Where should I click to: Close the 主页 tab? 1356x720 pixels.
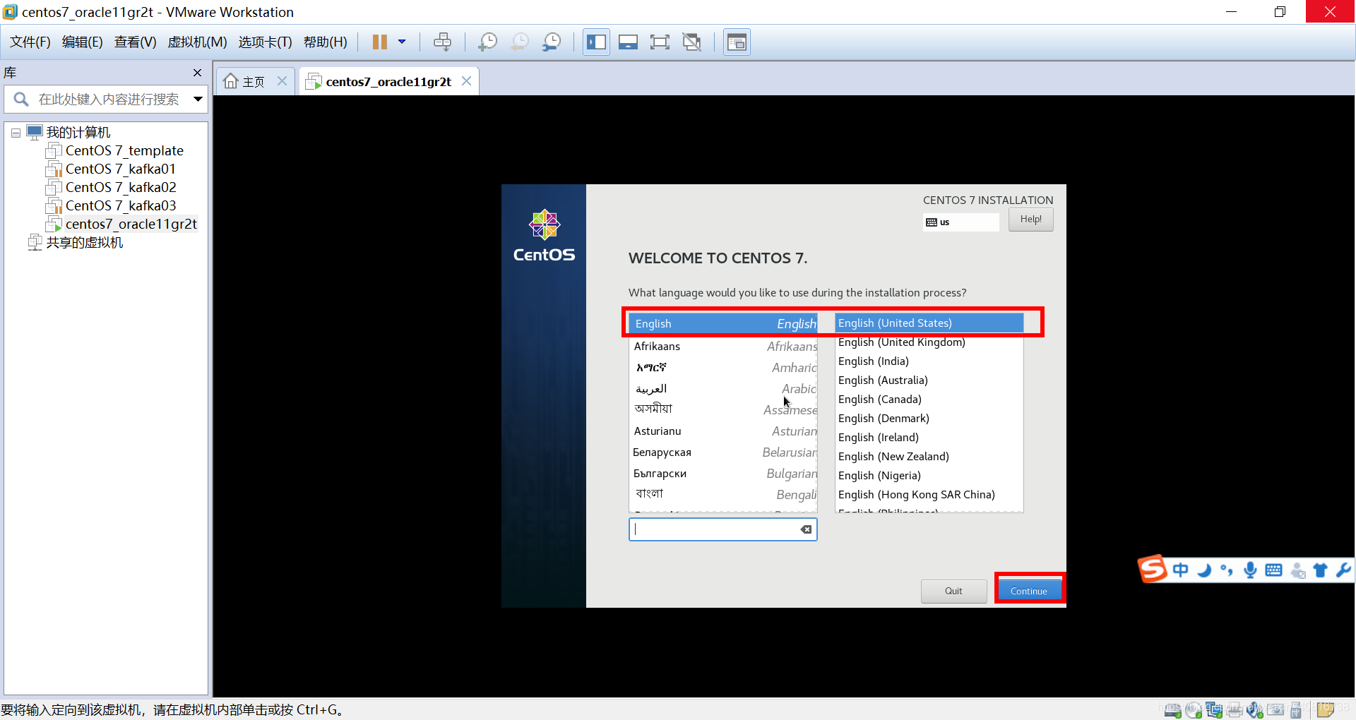pyautogui.click(x=282, y=81)
